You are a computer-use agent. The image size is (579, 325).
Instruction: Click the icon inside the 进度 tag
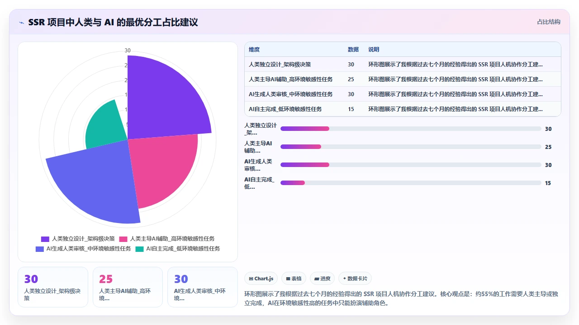click(x=317, y=279)
